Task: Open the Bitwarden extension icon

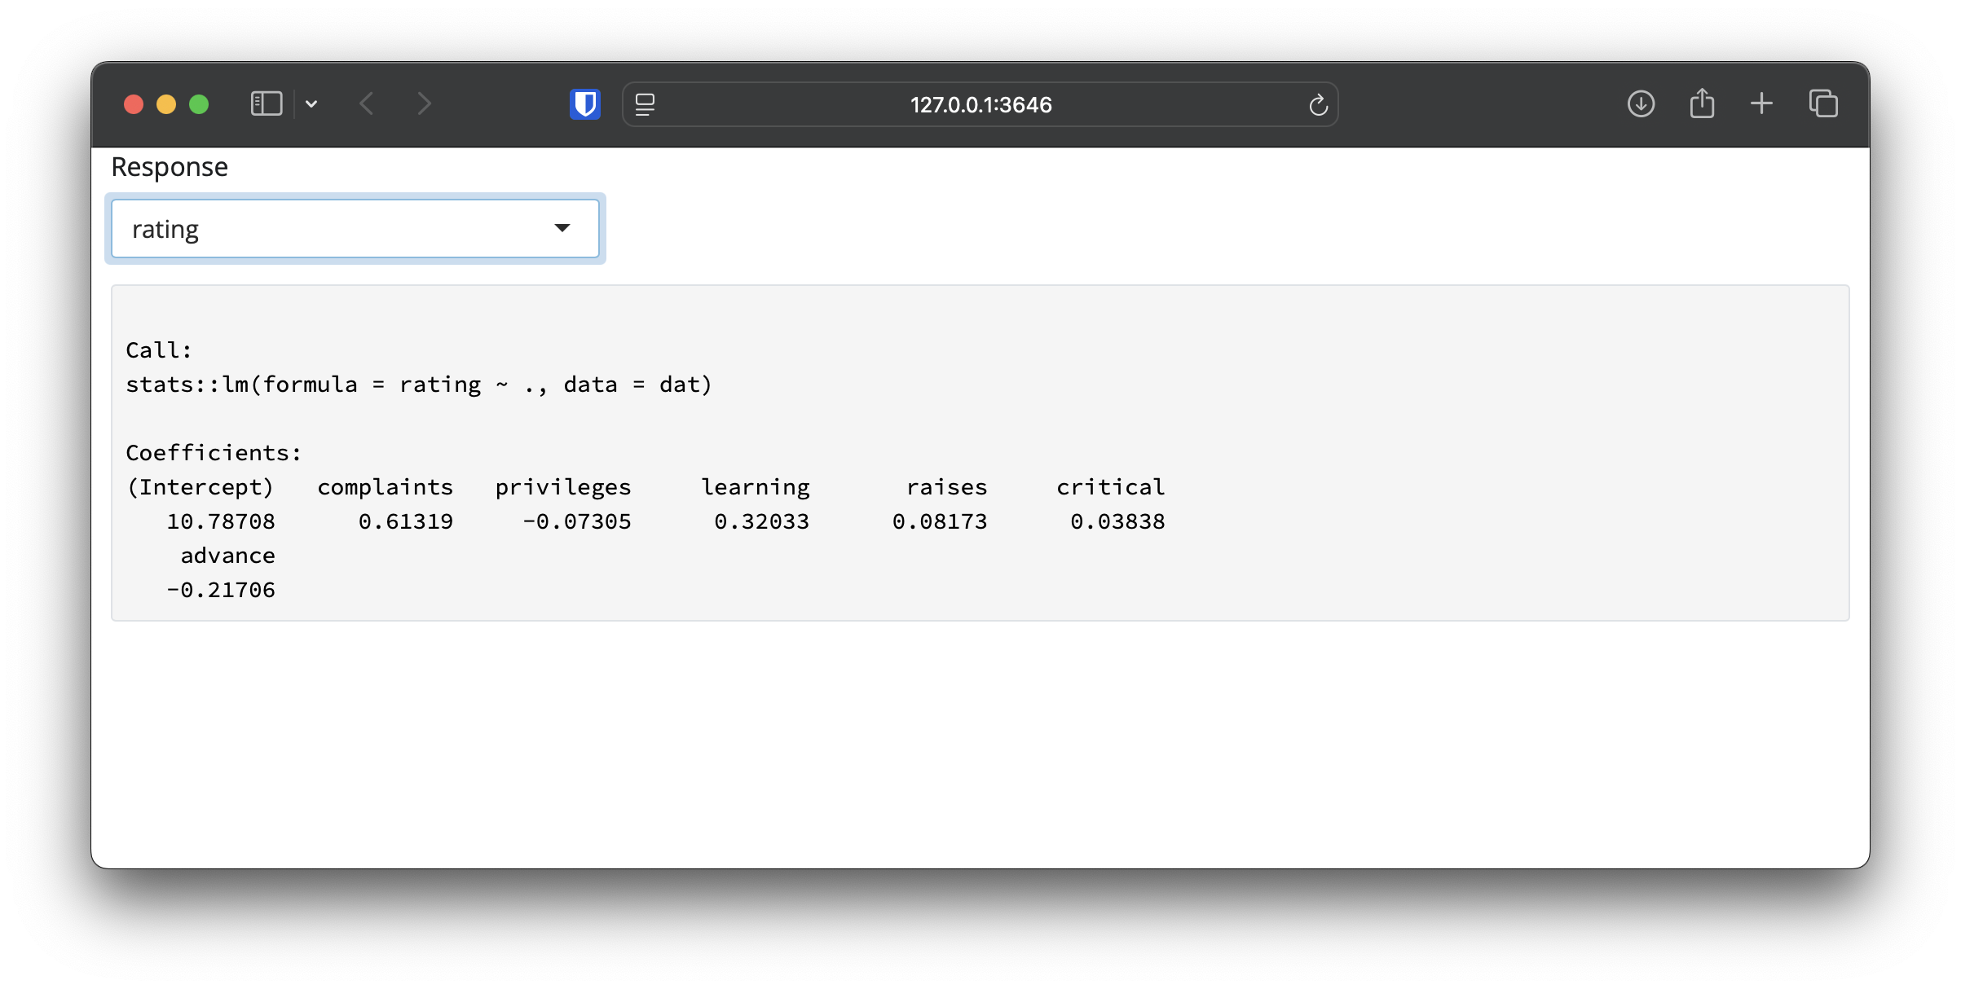Action: coord(585,104)
